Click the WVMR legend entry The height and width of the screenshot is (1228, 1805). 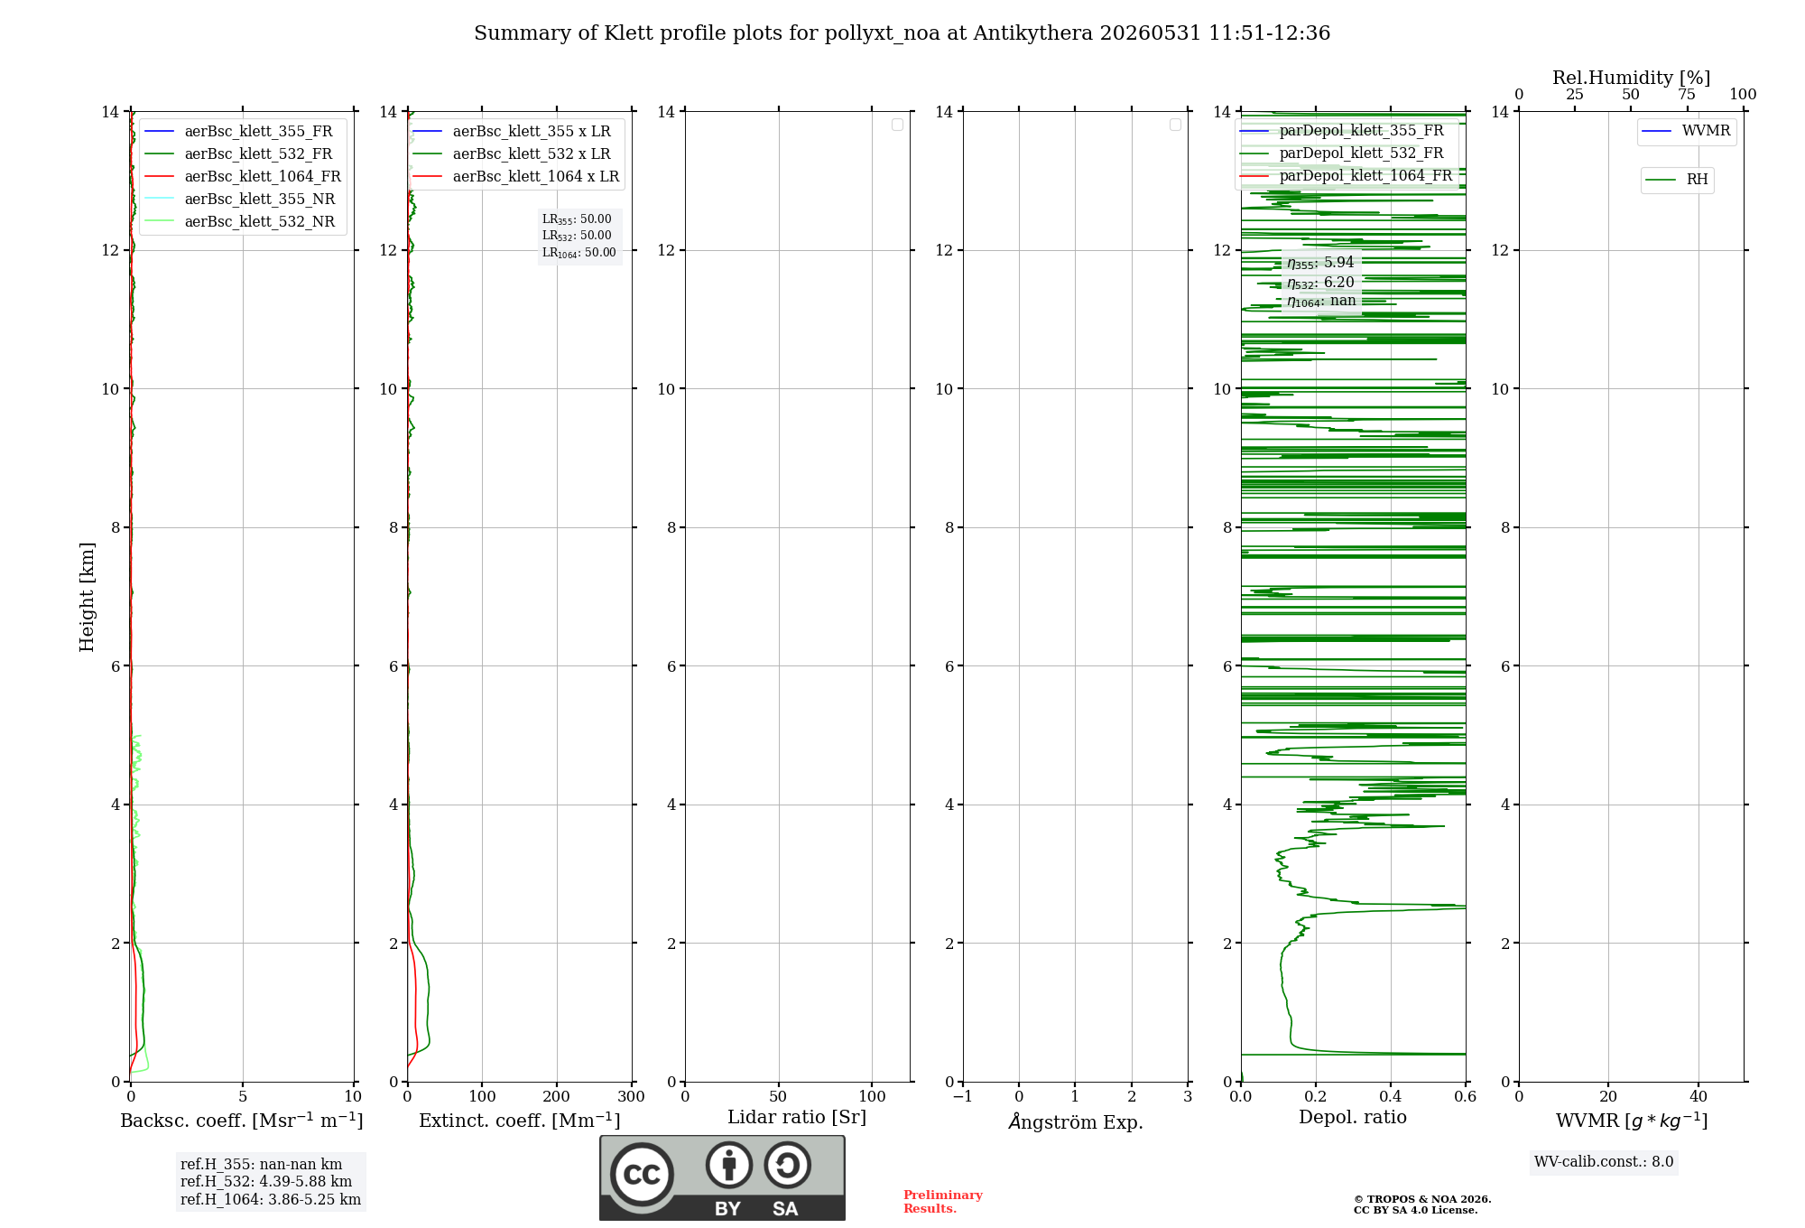pos(1687,132)
